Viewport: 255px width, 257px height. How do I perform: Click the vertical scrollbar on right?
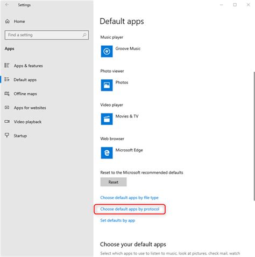point(254,136)
